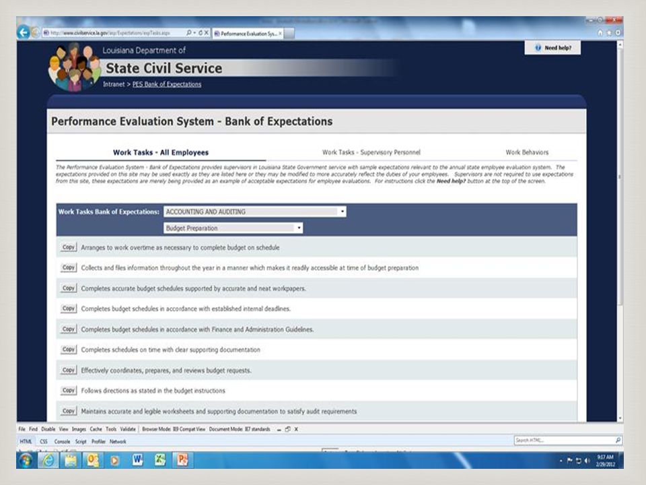Open the browser Tools gear icon
Image resolution: width=646 pixels, height=485 pixels.
[x=618, y=32]
